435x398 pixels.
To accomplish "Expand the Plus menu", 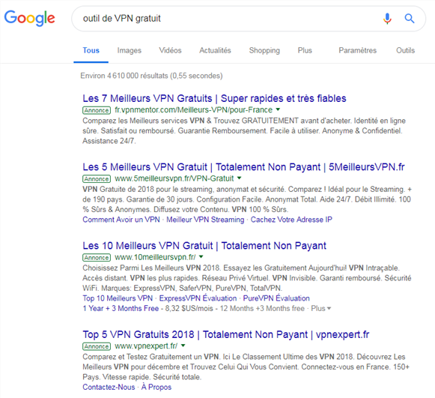I will click(x=305, y=50).
